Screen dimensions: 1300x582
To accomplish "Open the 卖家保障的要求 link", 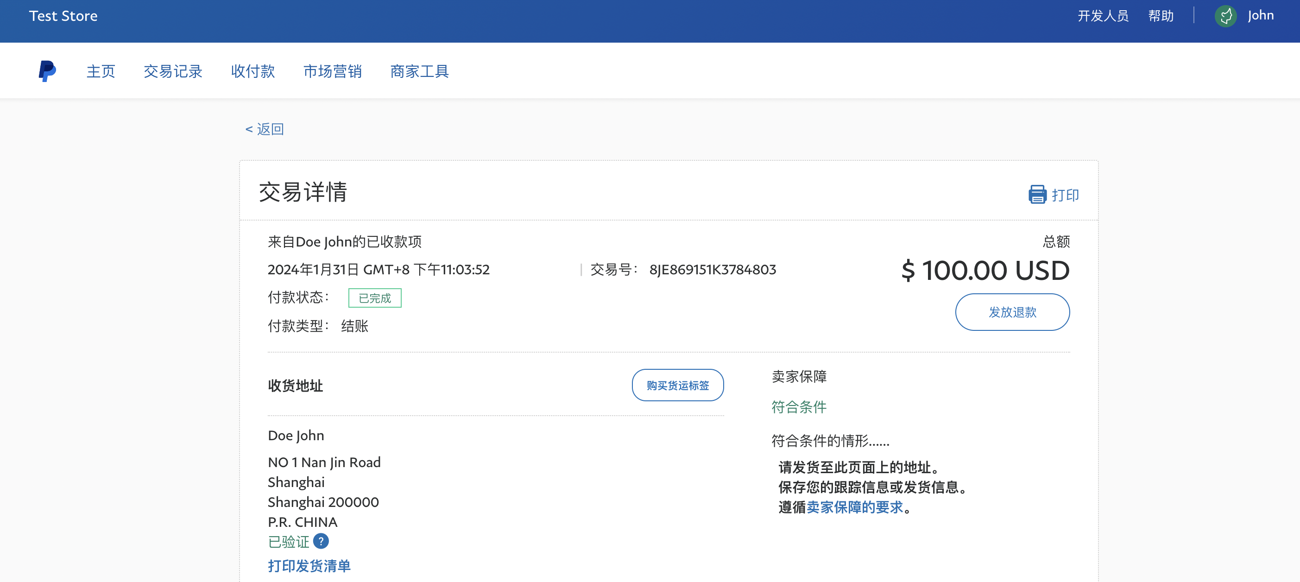I will pos(854,507).
